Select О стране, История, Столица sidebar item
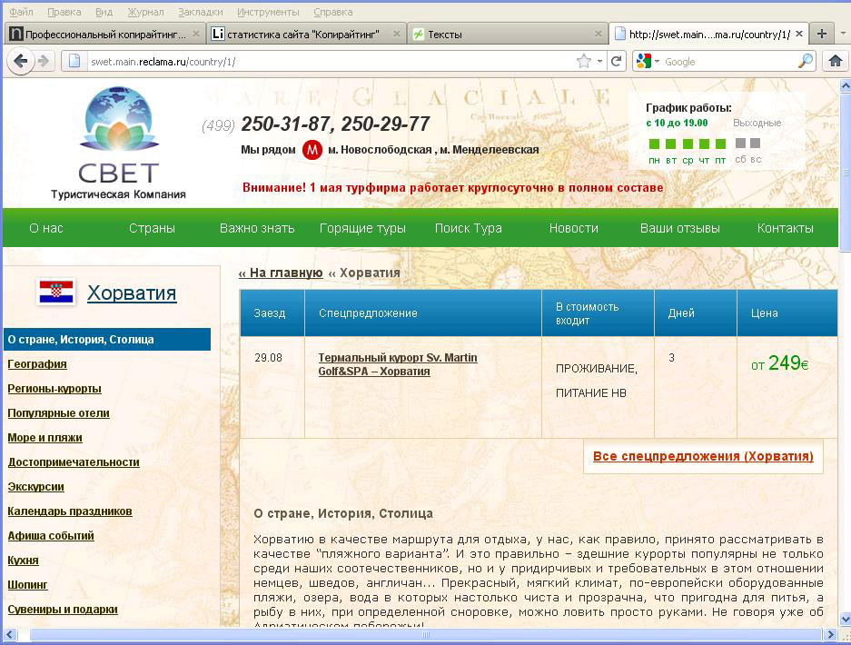The width and height of the screenshot is (851, 645). (x=107, y=340)
